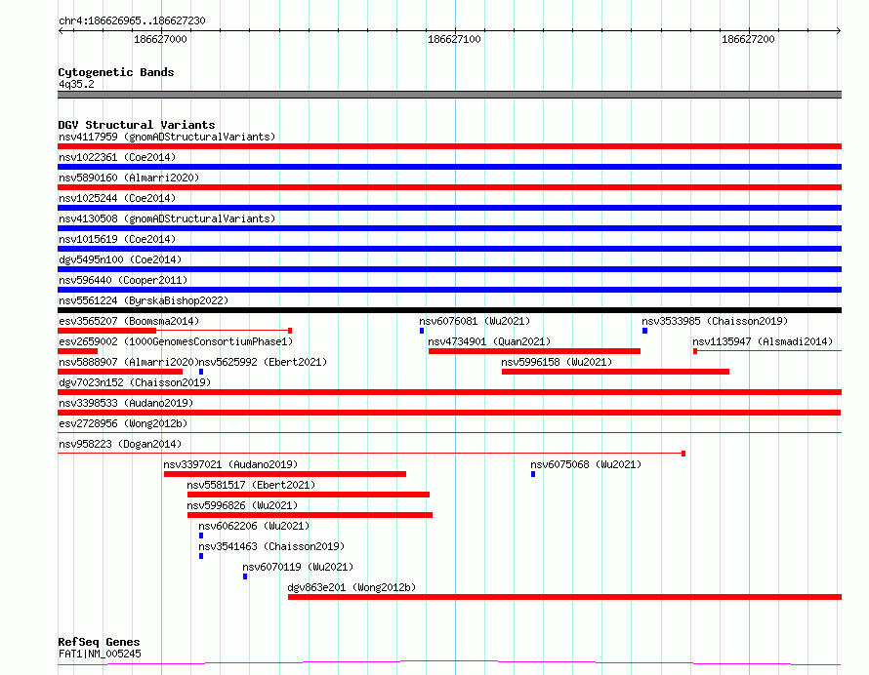
Task: Select red bar under esv2659002
Action: click(77, 351)
